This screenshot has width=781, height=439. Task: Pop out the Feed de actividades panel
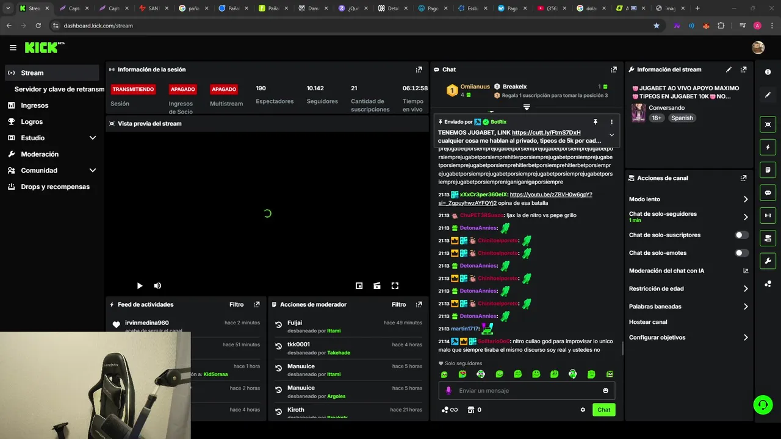(256, 304)
